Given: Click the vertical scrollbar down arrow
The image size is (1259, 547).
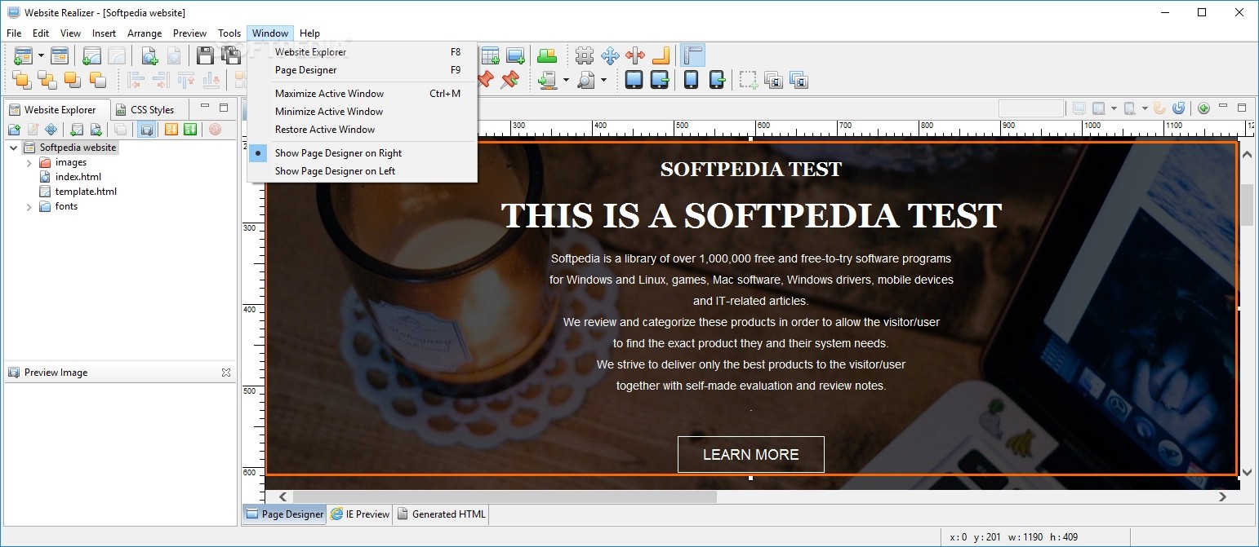Looking at the screenshot, I should coord(1247,472).
